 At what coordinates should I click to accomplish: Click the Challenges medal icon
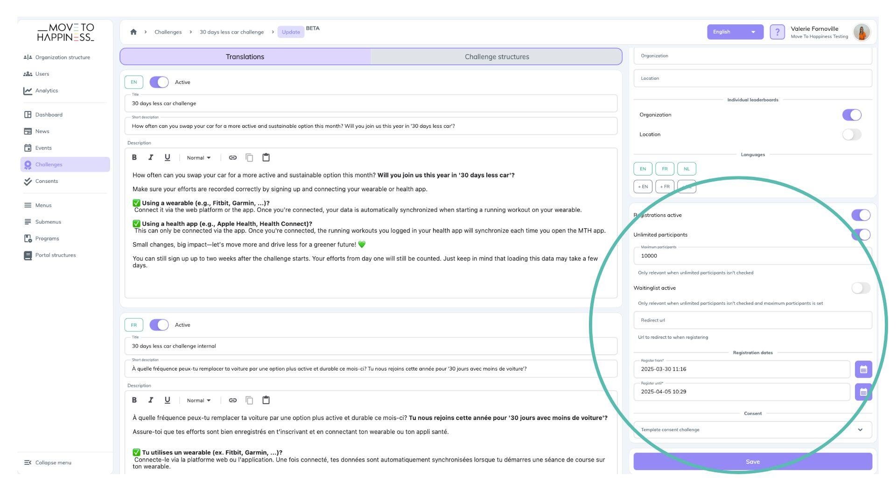(x=28, y=165)
